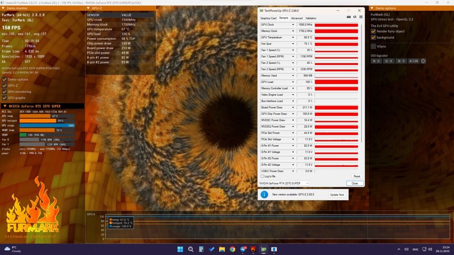Viewport: 454px width, 255px height.
Task: Switch to the Graphics Card tab
Action: [x=268, y=18]
